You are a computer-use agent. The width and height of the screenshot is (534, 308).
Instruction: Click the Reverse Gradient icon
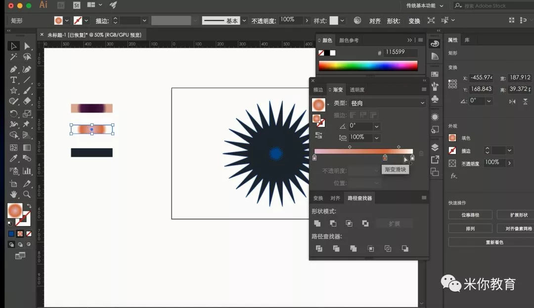click(x=318, y=135)
